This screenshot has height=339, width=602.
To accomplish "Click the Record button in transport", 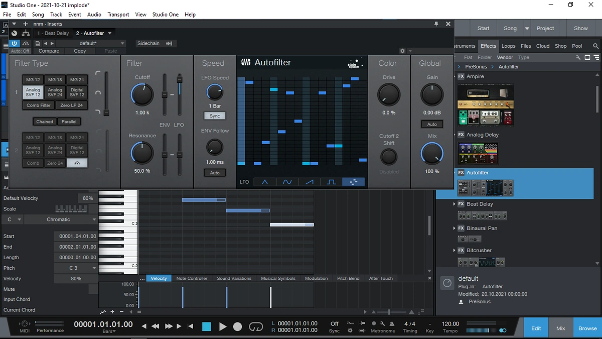I will (238, 327).
